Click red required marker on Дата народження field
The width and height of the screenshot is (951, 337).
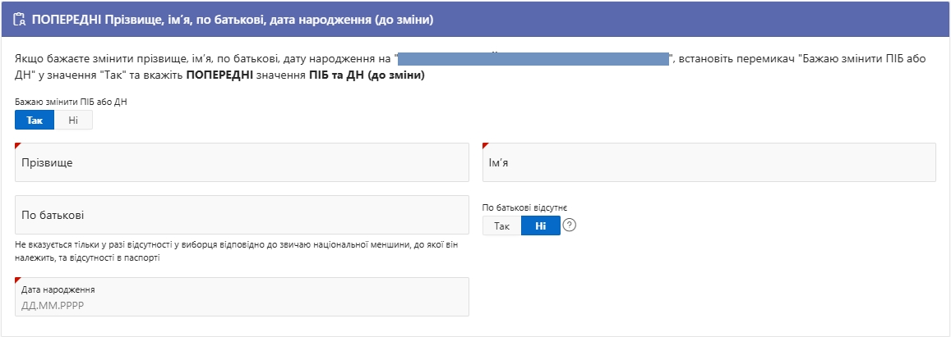point(17,280)
